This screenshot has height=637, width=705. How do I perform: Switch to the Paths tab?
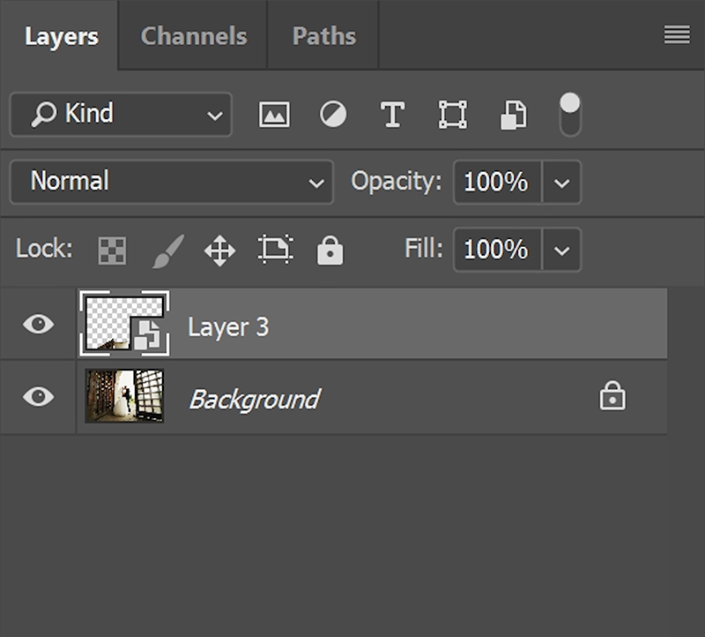pos(323,35)
